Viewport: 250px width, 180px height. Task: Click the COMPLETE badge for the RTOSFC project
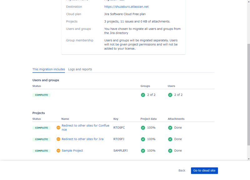42,128
